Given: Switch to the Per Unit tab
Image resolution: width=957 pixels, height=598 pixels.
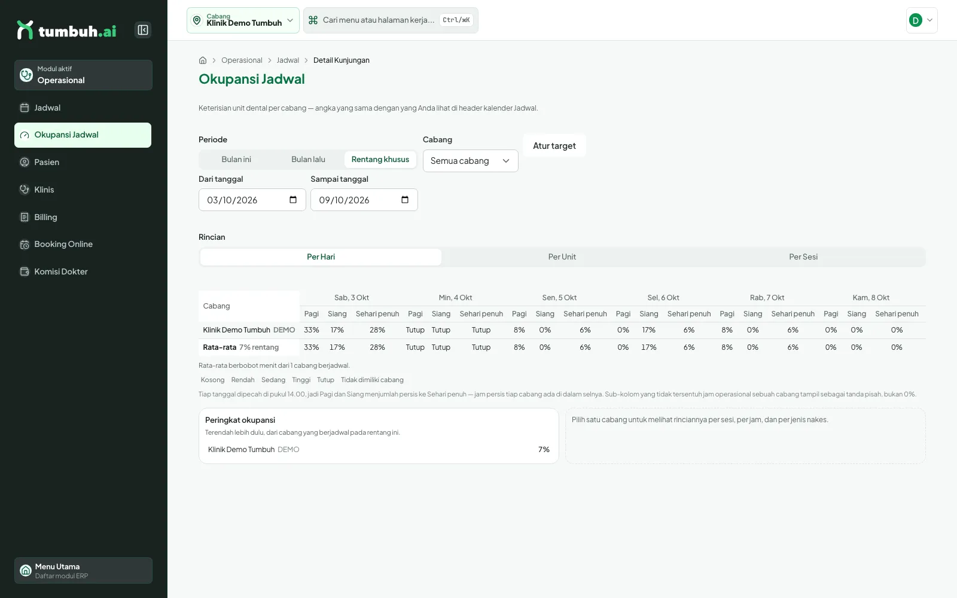Looking at the screenshot, I should tap(562, 257).
